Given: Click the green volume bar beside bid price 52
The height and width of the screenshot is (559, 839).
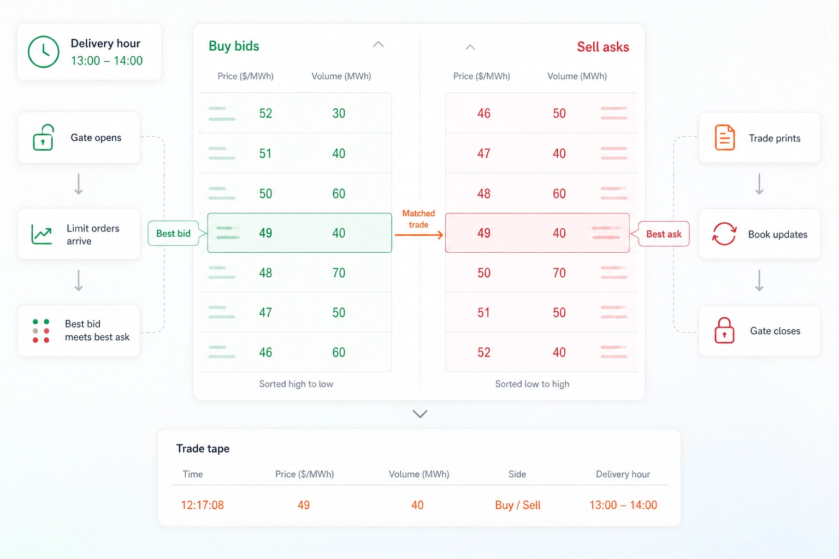Looking at the screenshot, I should click(221, 113).
